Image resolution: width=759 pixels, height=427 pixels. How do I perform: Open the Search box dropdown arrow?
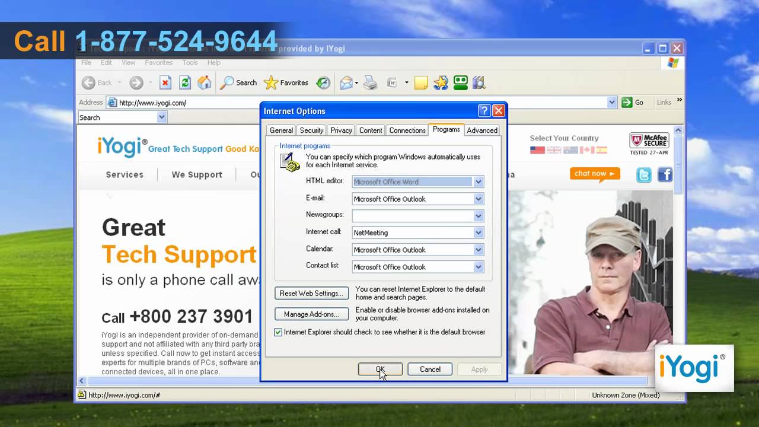click(x=162, y=117)
